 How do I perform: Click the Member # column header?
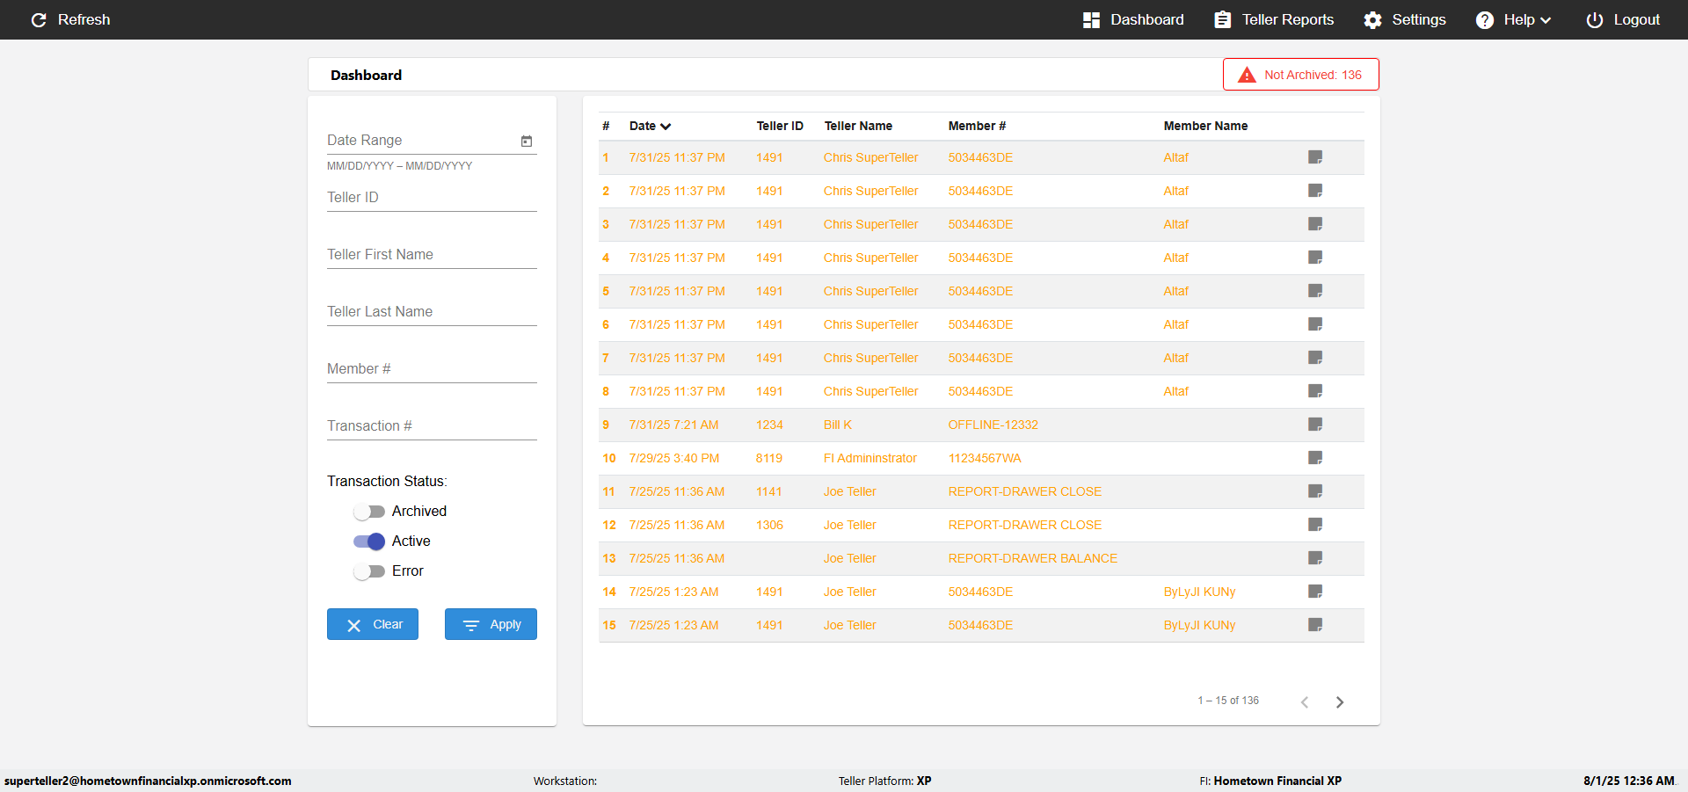tap(977, 126)
